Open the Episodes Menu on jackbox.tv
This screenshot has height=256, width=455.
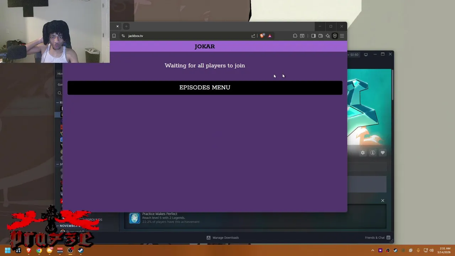205,87
